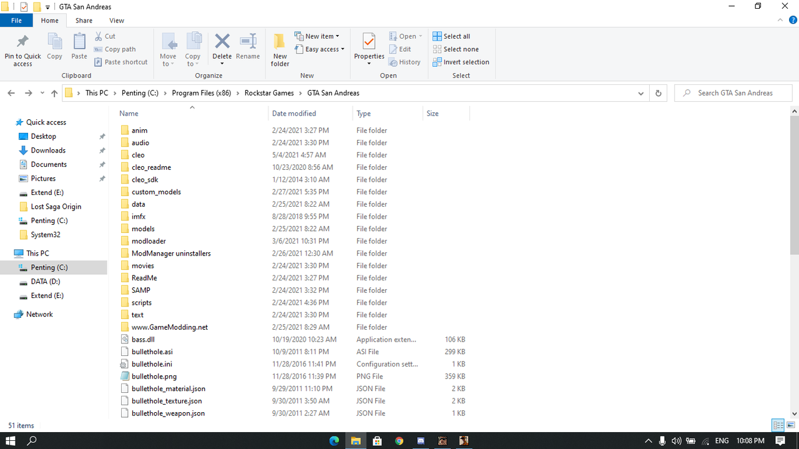Screen dimensions: 799x449
Task: Click Program Files (x86) in breadcrumb
Action: coord(202,93)
